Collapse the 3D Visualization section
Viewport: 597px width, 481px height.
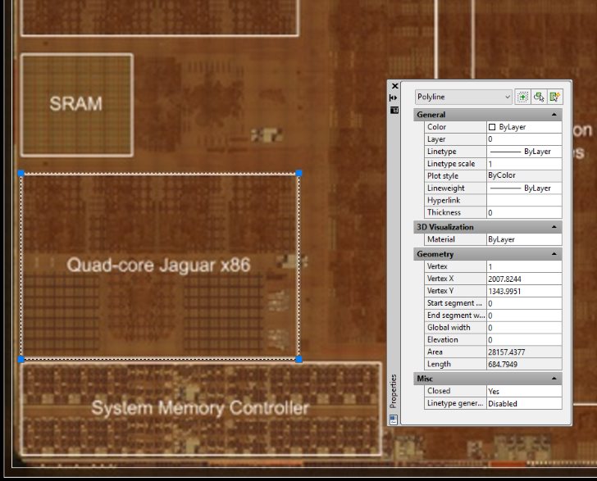554,227
